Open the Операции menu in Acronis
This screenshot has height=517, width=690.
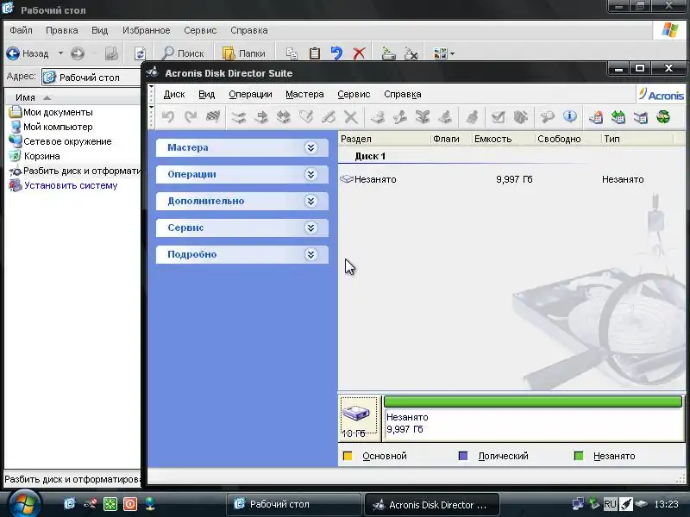(x=250, y=94)
